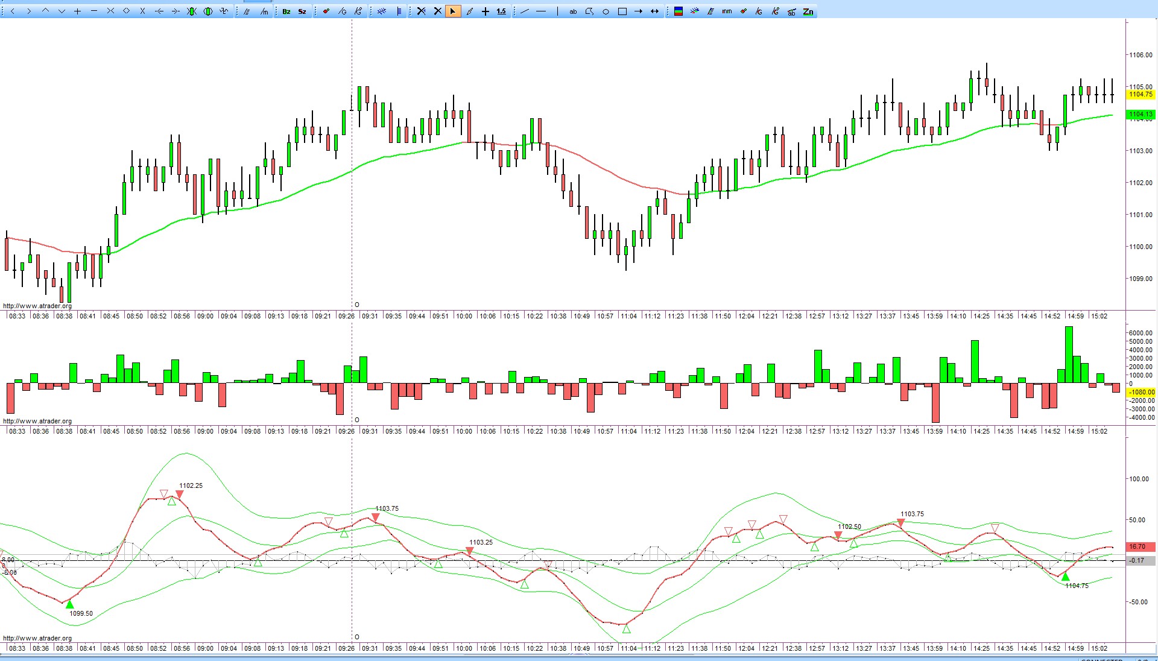Click the green Zn toolbar icon
This screenshot has width=1158, height=661.
(x=808, y=11)
